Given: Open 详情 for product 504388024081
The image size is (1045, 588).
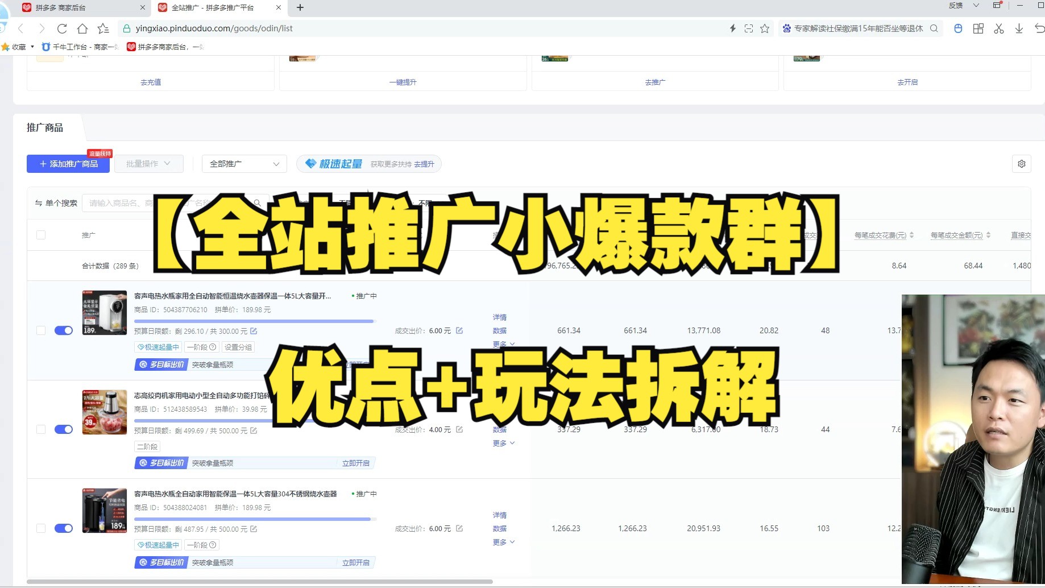Looking at the screenshot, I should click(x=500, y=515).
